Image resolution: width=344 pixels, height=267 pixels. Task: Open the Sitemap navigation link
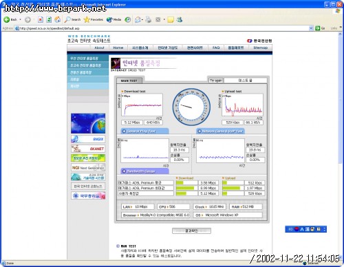point(261,47)
